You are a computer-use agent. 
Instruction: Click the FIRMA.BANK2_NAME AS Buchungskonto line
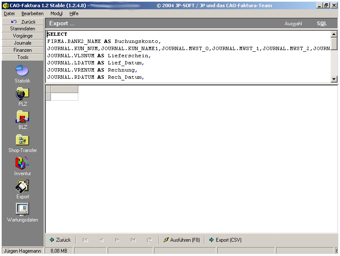104,41
